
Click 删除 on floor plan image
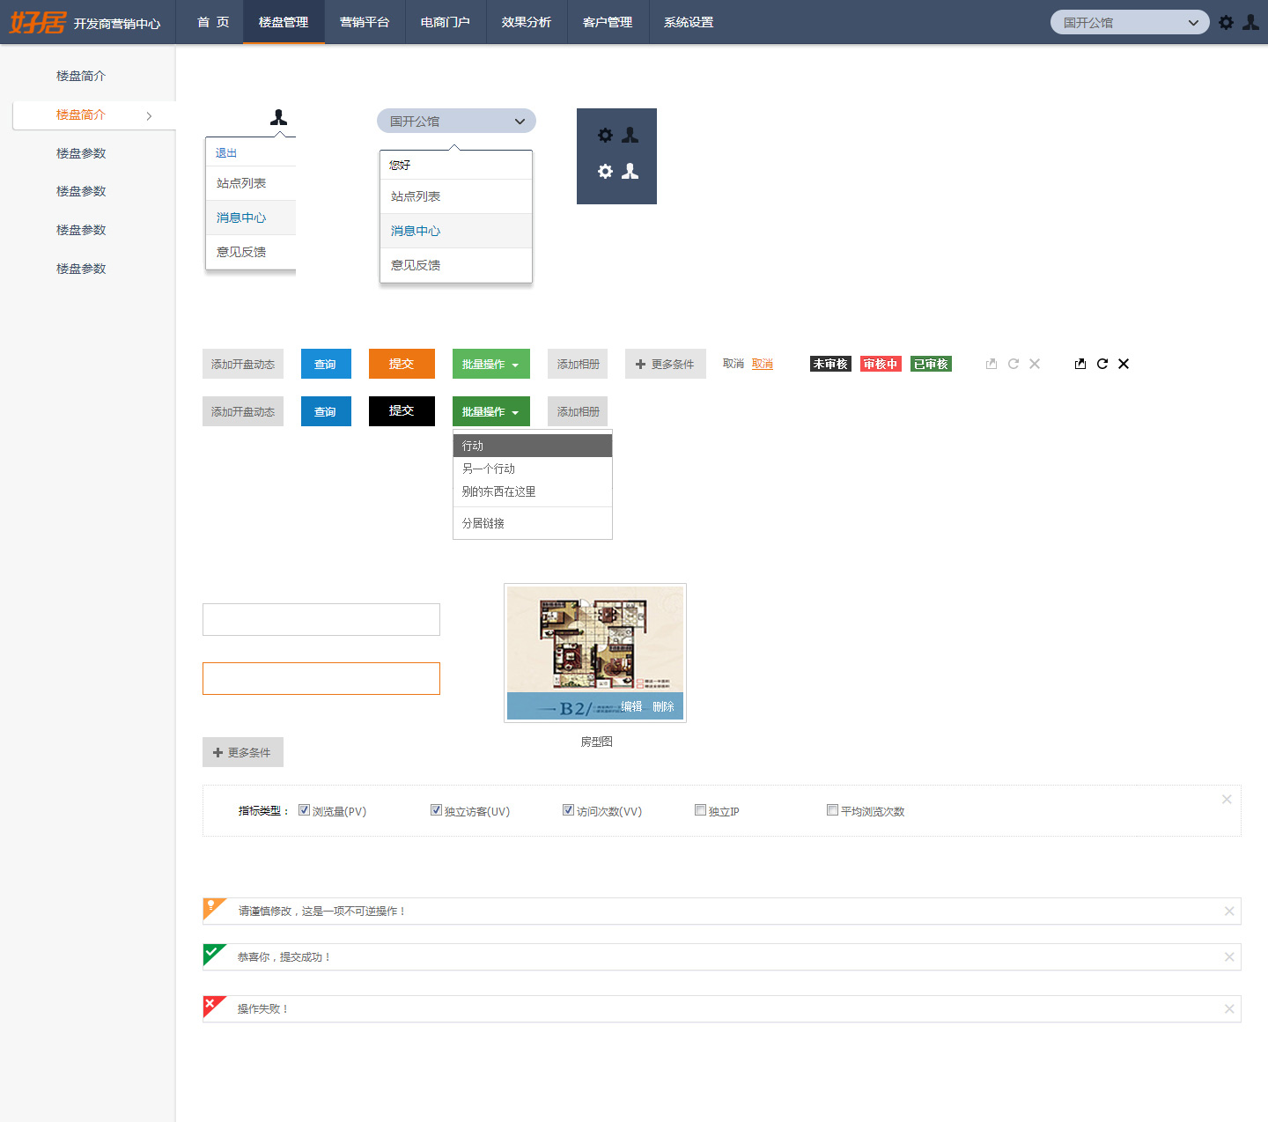pos(663,706)
